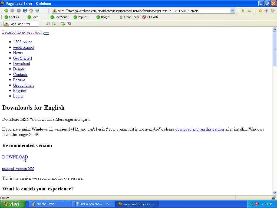
Task: Open Bookmarks star icon
Action: (260, 11)
